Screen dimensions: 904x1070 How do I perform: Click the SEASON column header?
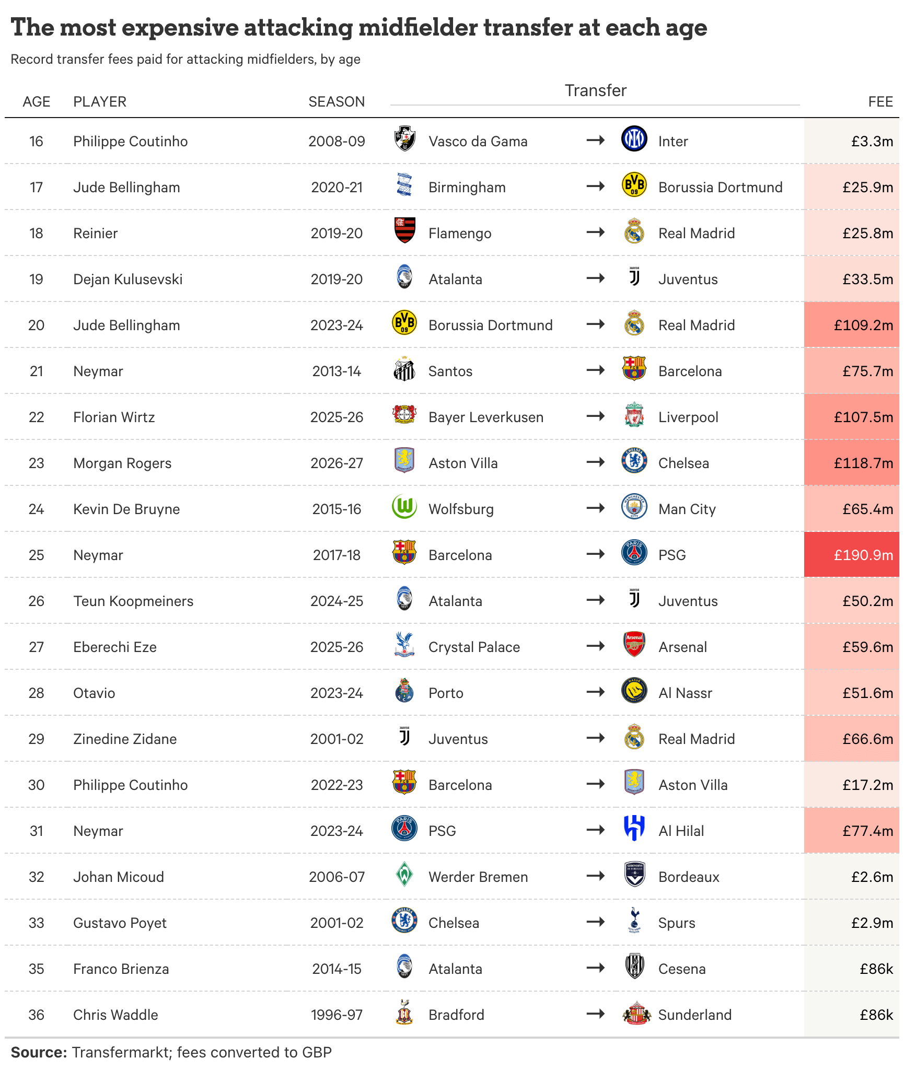click(x=337, y=101)
